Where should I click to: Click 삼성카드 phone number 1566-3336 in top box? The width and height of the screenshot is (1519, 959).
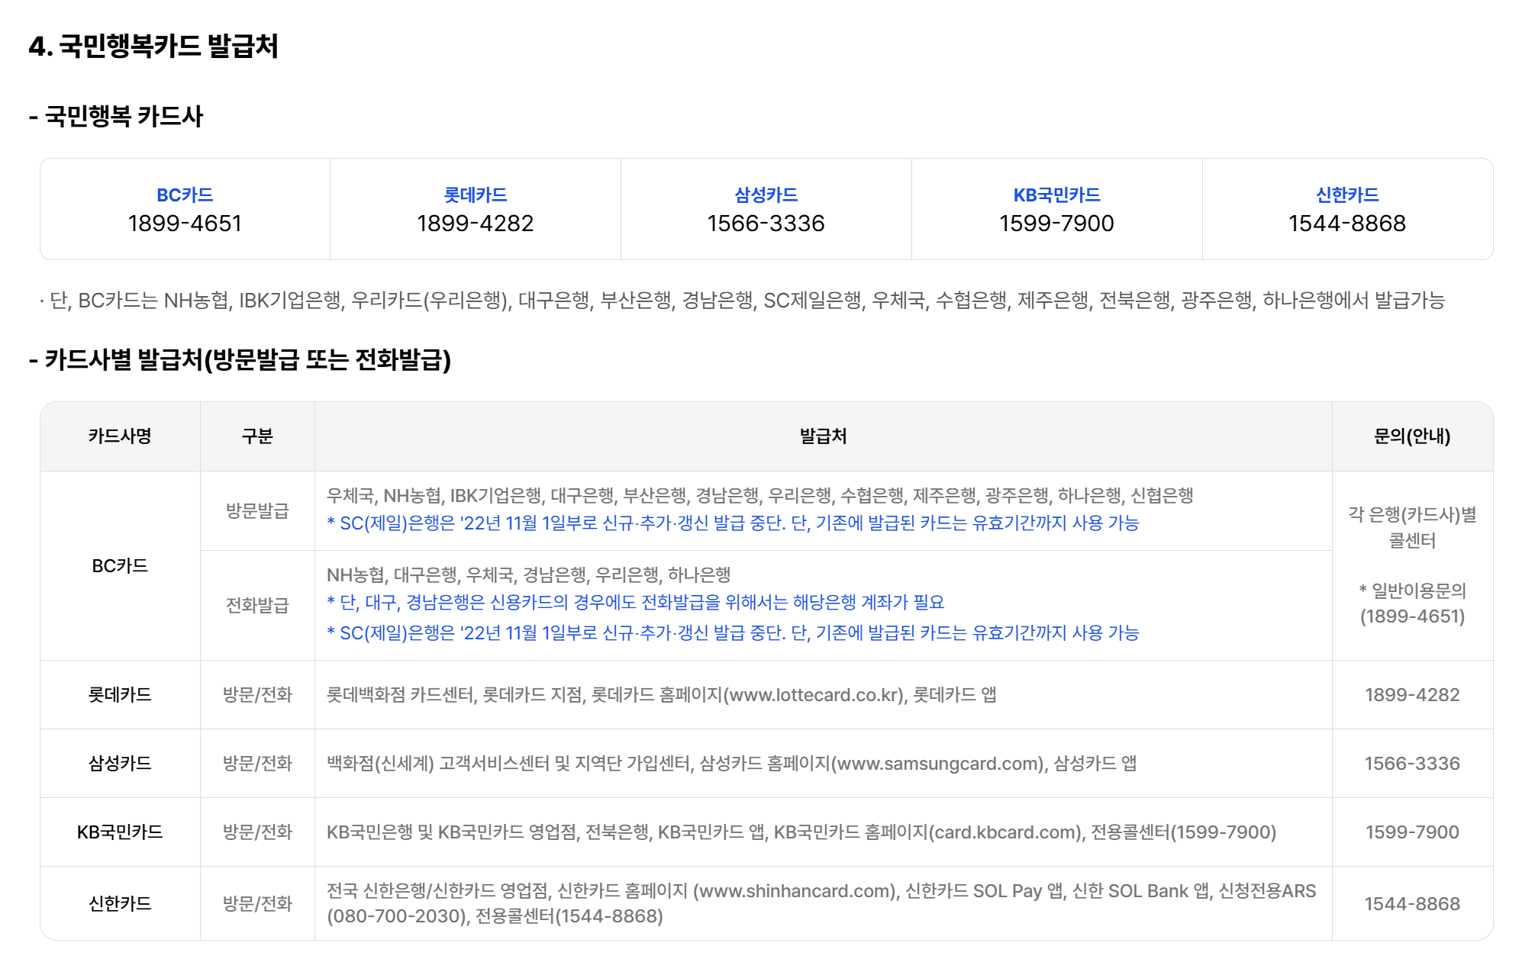point(766,224)
